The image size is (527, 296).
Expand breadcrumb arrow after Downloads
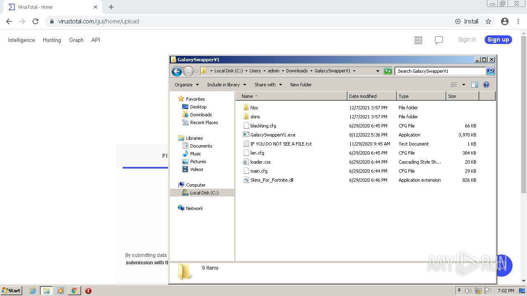point(311,71)
